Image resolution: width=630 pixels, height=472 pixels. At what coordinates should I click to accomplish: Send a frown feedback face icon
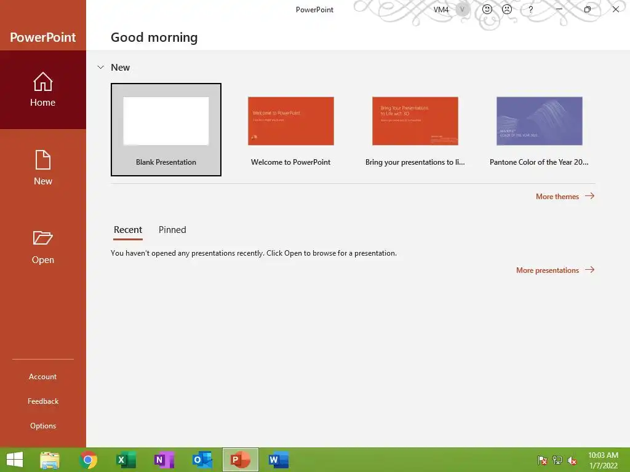pos(507,9)
